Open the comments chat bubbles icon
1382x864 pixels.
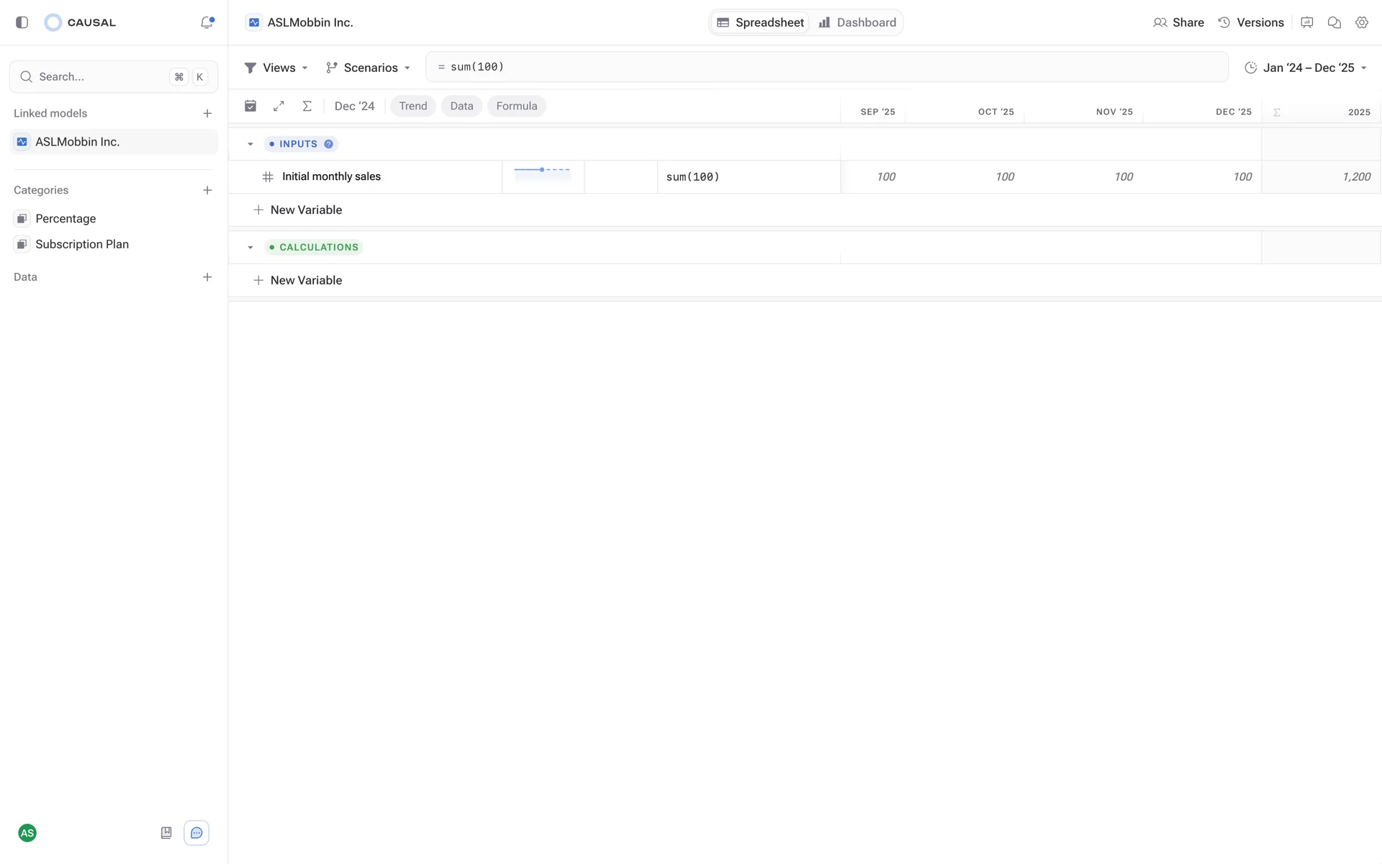click(x=1334, y=22)
